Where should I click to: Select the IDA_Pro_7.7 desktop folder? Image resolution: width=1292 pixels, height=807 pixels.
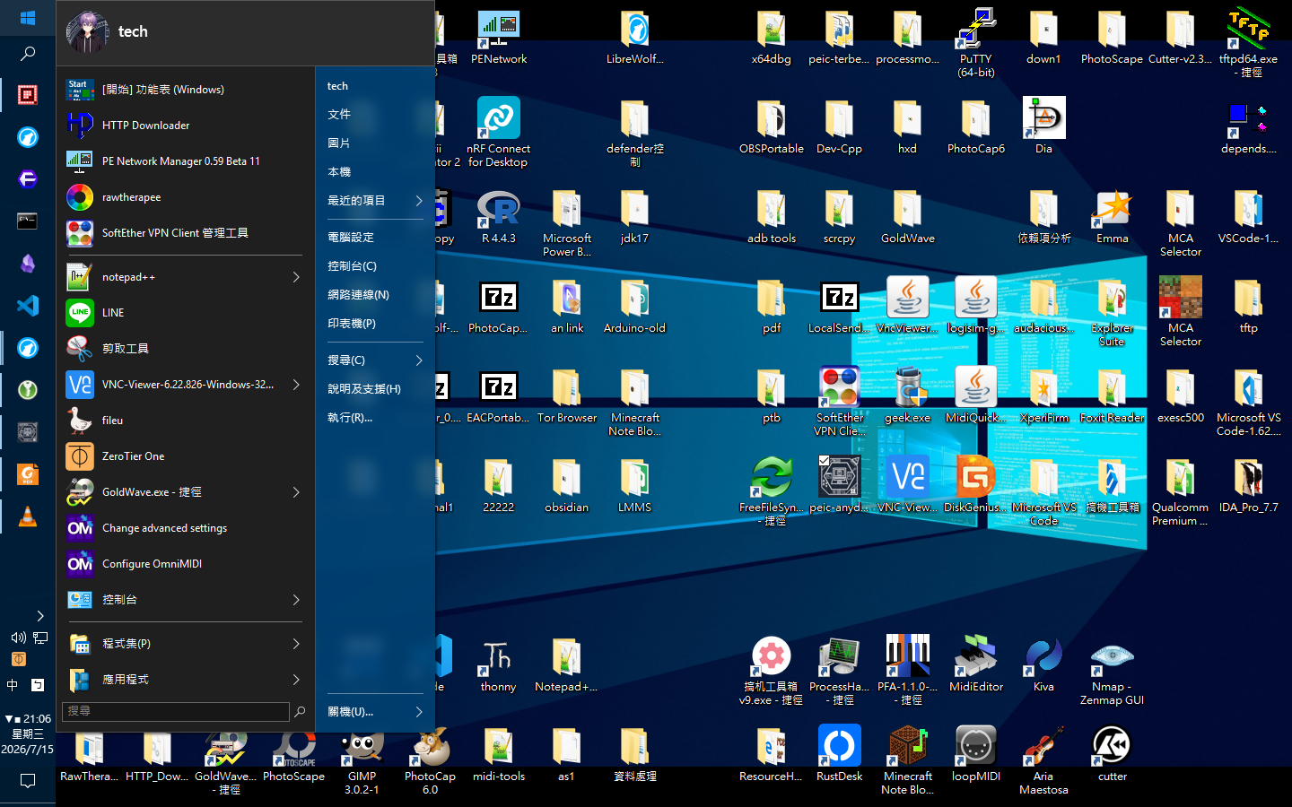pos(1248,484)
